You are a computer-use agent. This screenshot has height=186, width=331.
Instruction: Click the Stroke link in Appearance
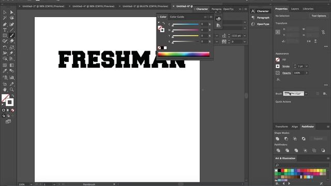(x=286, y=66)
